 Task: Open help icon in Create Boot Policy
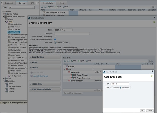[154, 22]
